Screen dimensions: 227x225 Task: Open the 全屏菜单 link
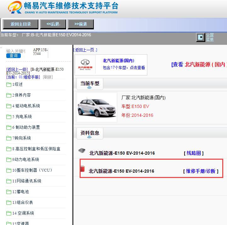[210, 37]
